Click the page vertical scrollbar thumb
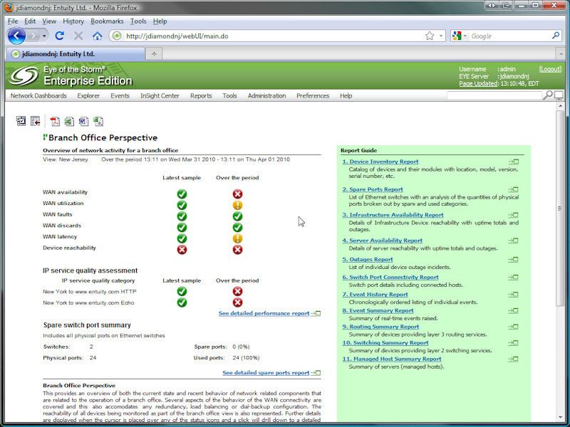570x427 pixels. coord(561,208)
